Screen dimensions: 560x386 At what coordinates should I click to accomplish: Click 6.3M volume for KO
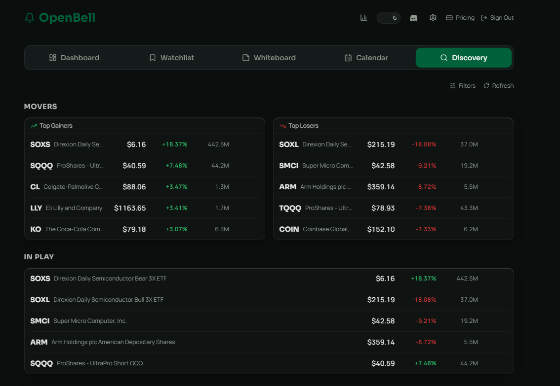tap(222, 229)
